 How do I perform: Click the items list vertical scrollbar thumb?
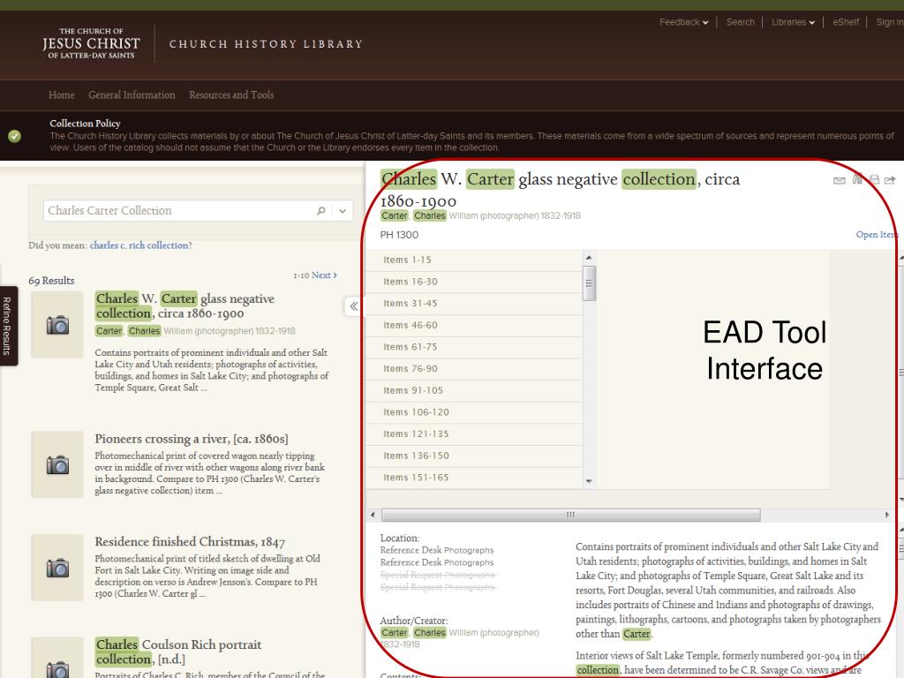589,283
